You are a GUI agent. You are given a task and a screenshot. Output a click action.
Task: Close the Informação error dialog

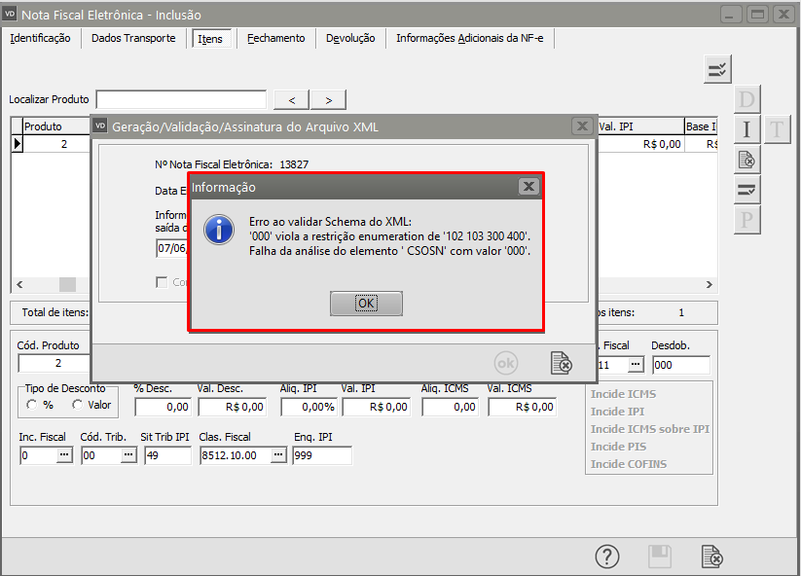[x=528, y=186]
